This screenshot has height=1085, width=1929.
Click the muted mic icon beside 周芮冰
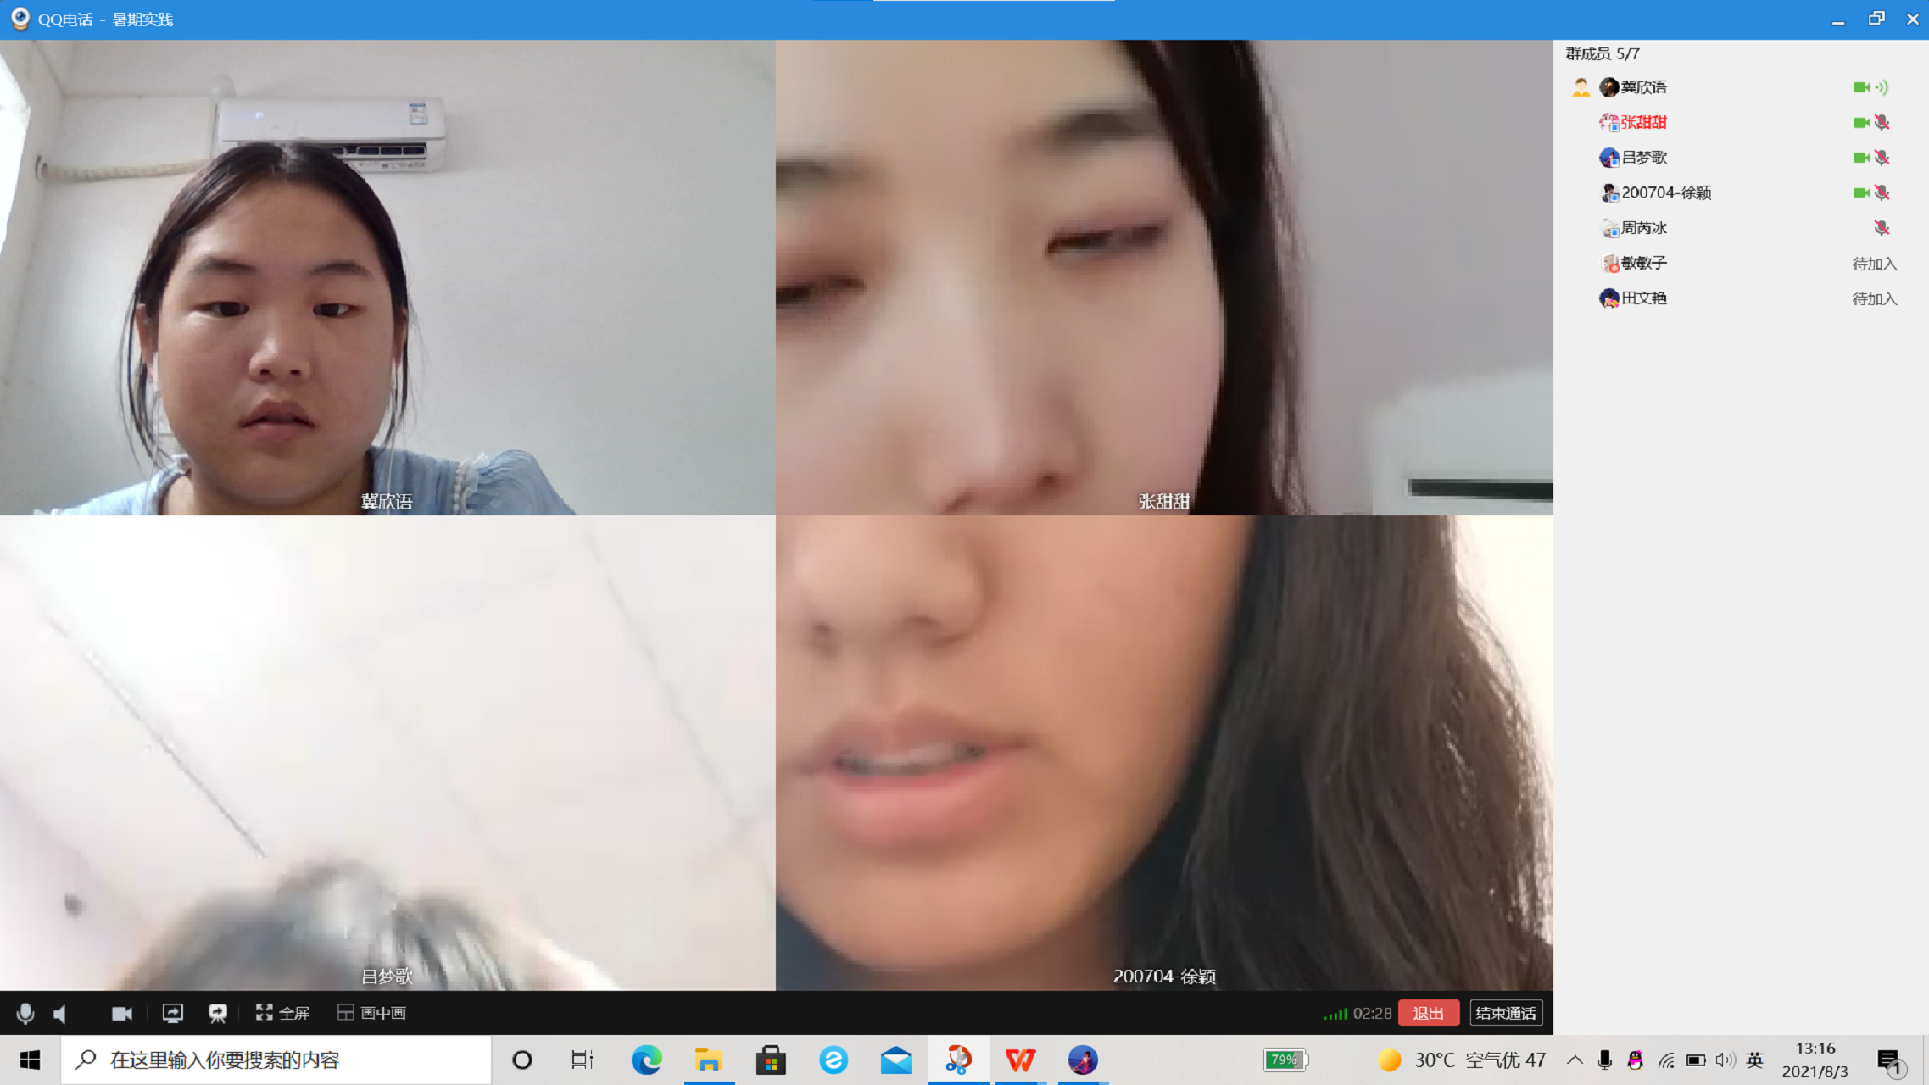pos(1882,228)
